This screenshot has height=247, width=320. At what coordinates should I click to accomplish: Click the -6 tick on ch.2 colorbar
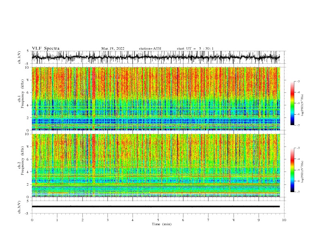tap(298, 181)
